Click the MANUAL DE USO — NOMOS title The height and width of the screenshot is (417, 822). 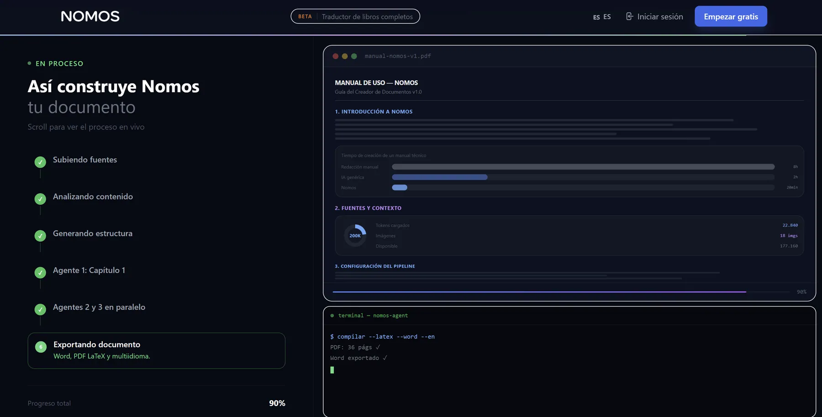click(x=376, y=83)
